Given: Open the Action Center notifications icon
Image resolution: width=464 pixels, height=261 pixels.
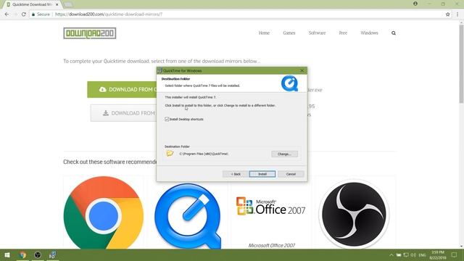Looking at the screenshot, I should coord(455,254).
